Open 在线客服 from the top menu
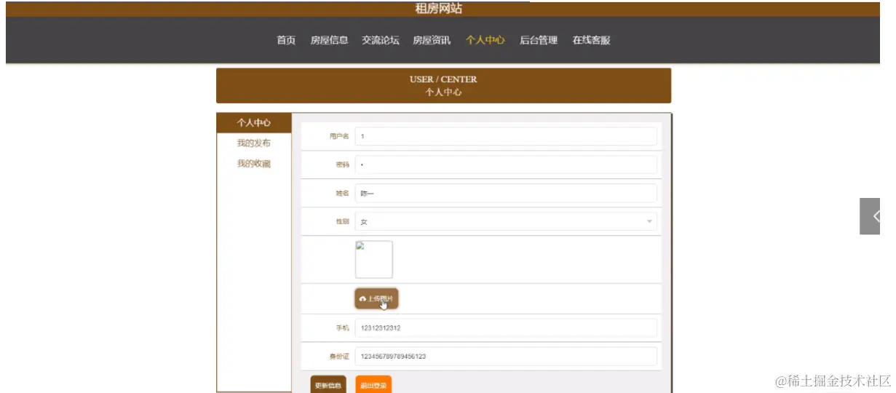This screenshot has height=393, width=896. pyautogui.click(x=591, y=41)
